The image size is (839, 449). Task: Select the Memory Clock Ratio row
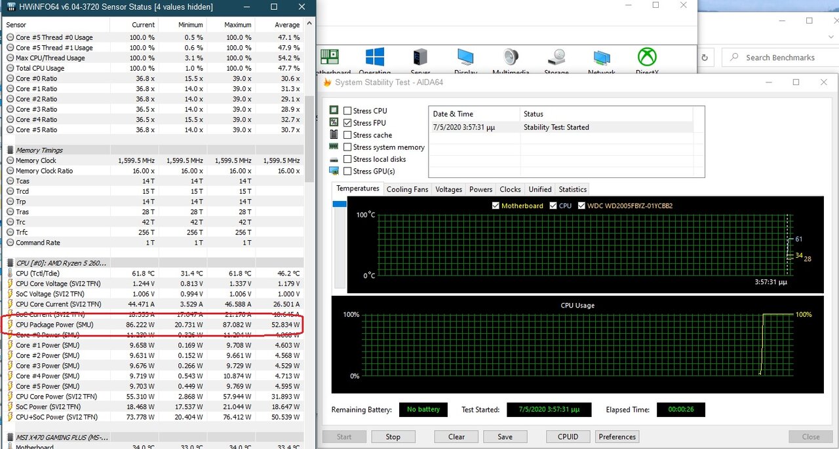[154, 171]
